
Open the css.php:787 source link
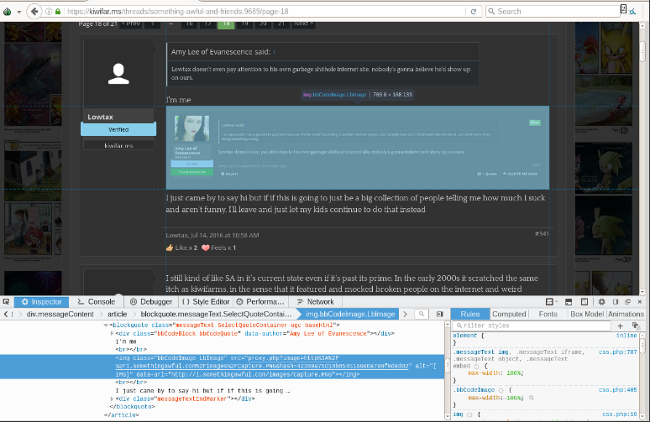coord(617,352)
